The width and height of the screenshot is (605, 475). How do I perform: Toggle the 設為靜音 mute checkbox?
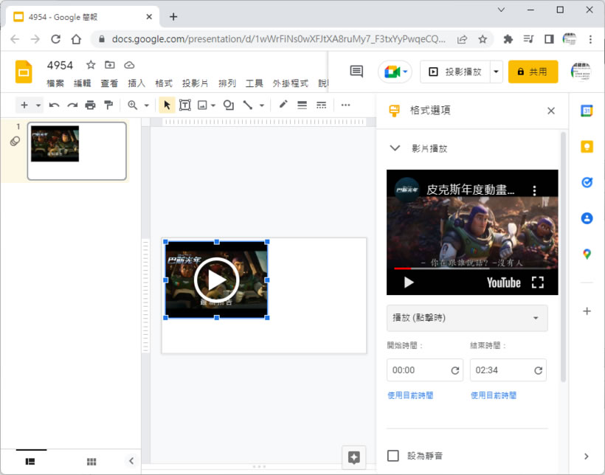pyautogui.click(x=393, y=456)
